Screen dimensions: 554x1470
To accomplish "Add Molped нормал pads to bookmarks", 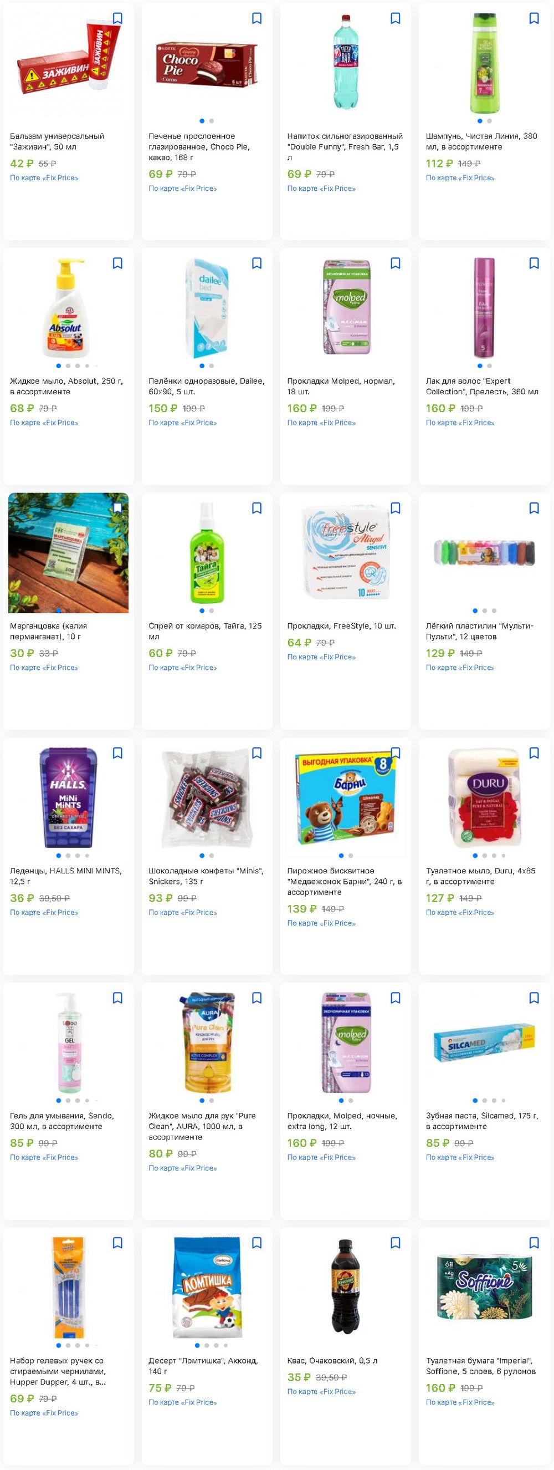I will [395, 263].
